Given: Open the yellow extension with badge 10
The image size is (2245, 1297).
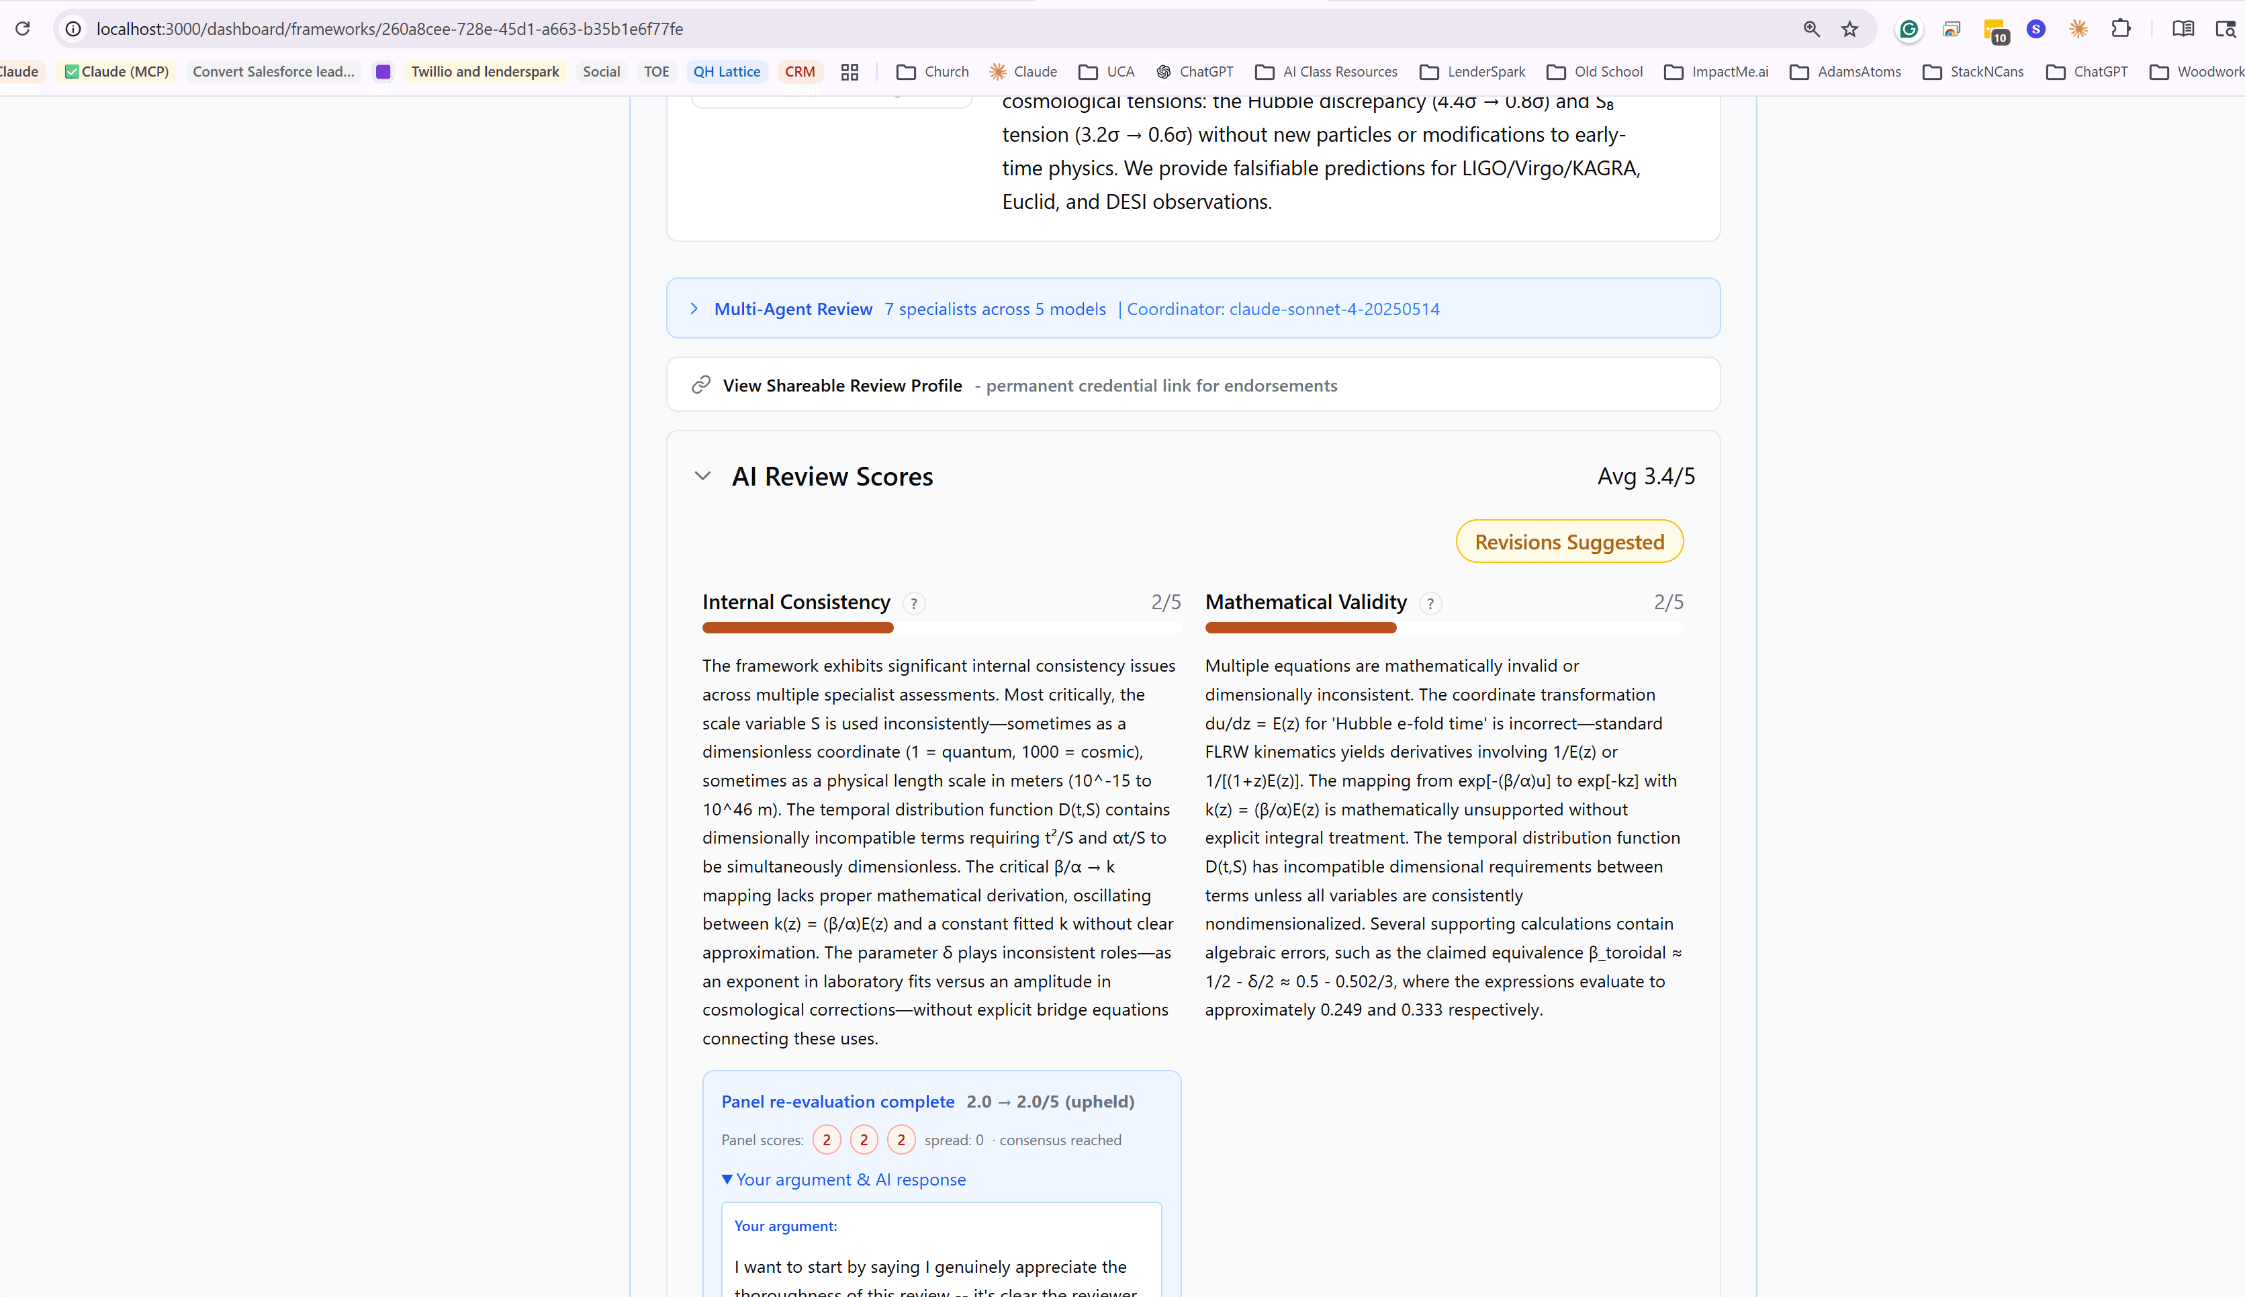Looking at the screenshot, I should [1996, 30].
